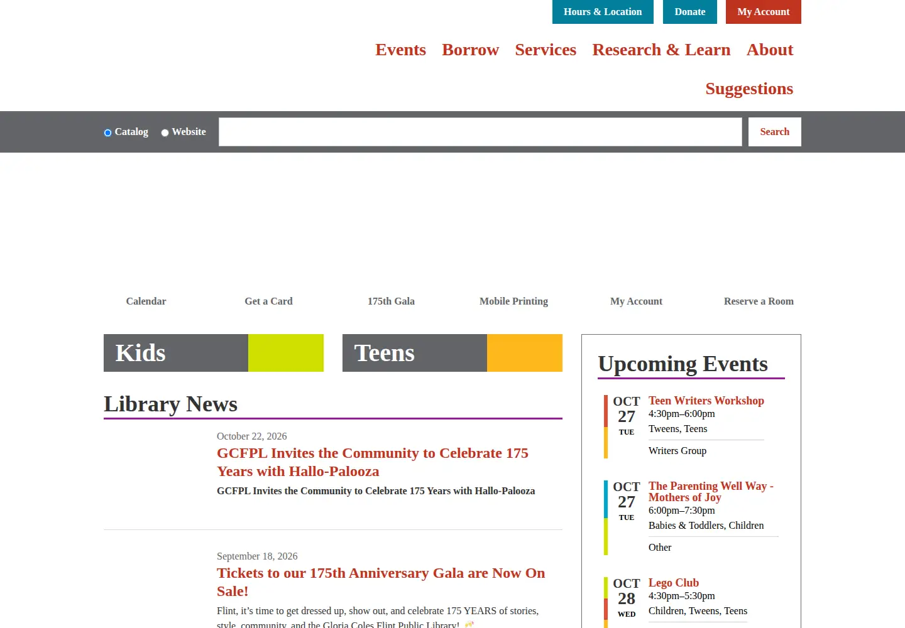Open The Parenting Well Way event
The height and width of the screenshot is (628, 905).
pyautogui.click(x=711, y=492)
